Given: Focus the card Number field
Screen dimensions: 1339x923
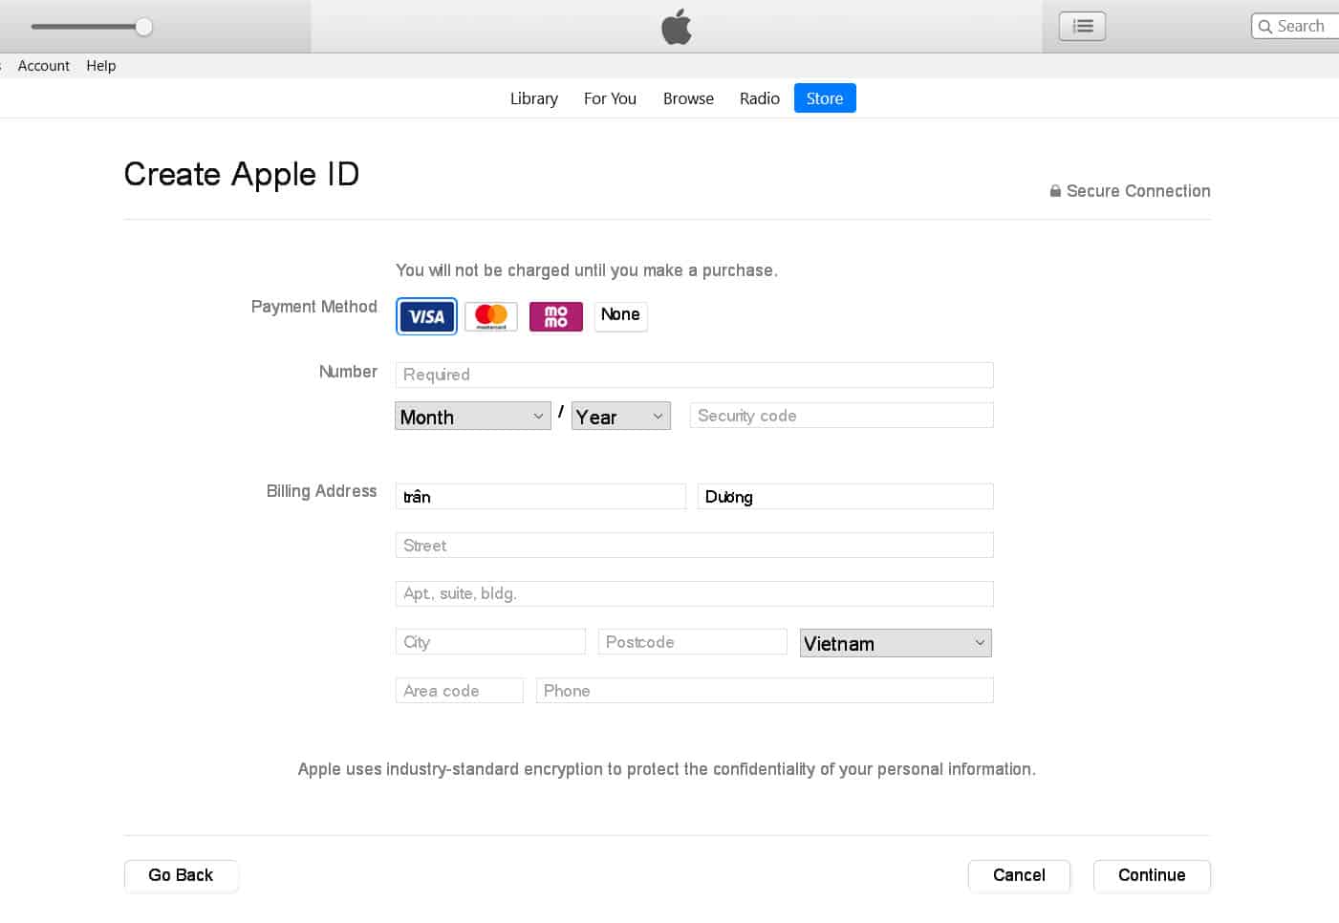Looking at the screenshot, I should pyautogui.click(x=694, y=375).
